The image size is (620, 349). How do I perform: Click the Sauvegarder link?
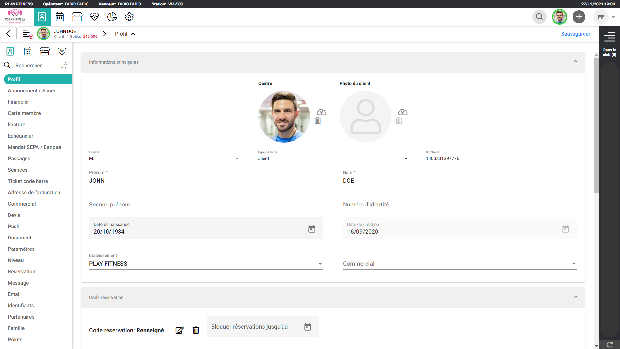coord(575,34)
